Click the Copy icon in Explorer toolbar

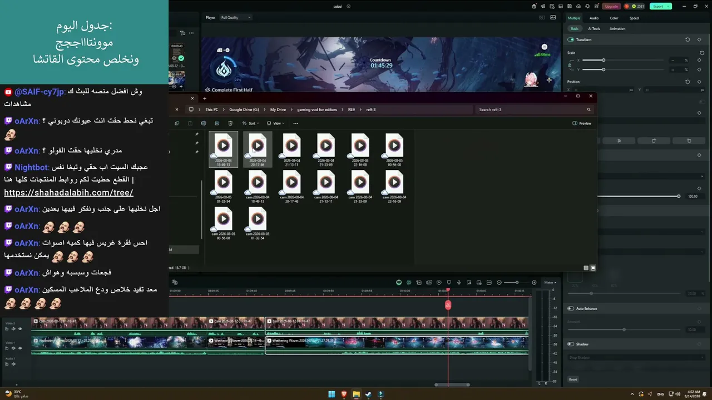click(x=177, y=123)
